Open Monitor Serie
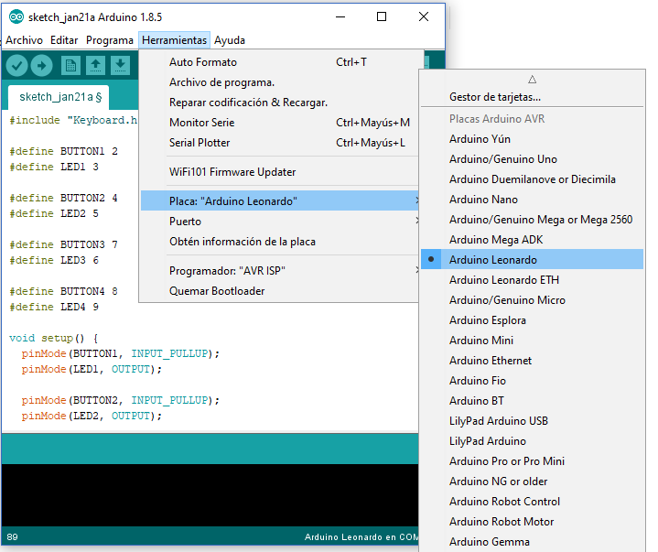The width and height of the screenshot is (658, 552). (279, 123)
